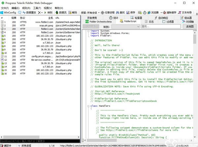
Task: Click the # column header
Action: [2, 18]
